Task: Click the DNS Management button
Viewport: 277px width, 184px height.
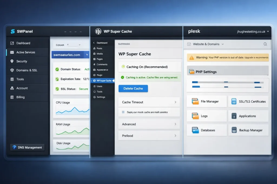Action: point(27,147)
